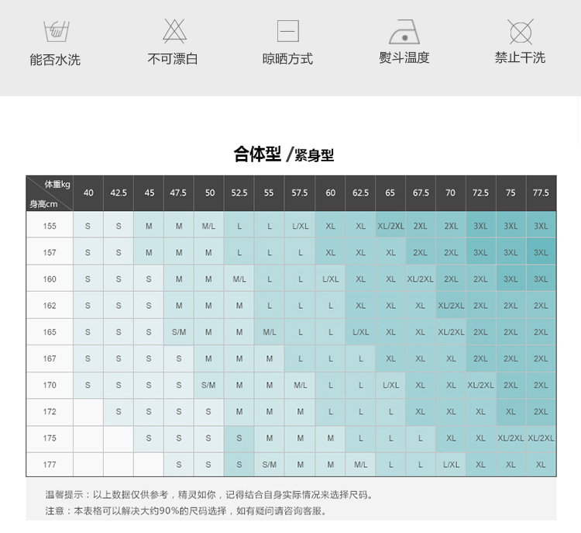Click the XL/2XL cell in row 170
Viewport: 581px width, 533px height.
tap(480, 385)
